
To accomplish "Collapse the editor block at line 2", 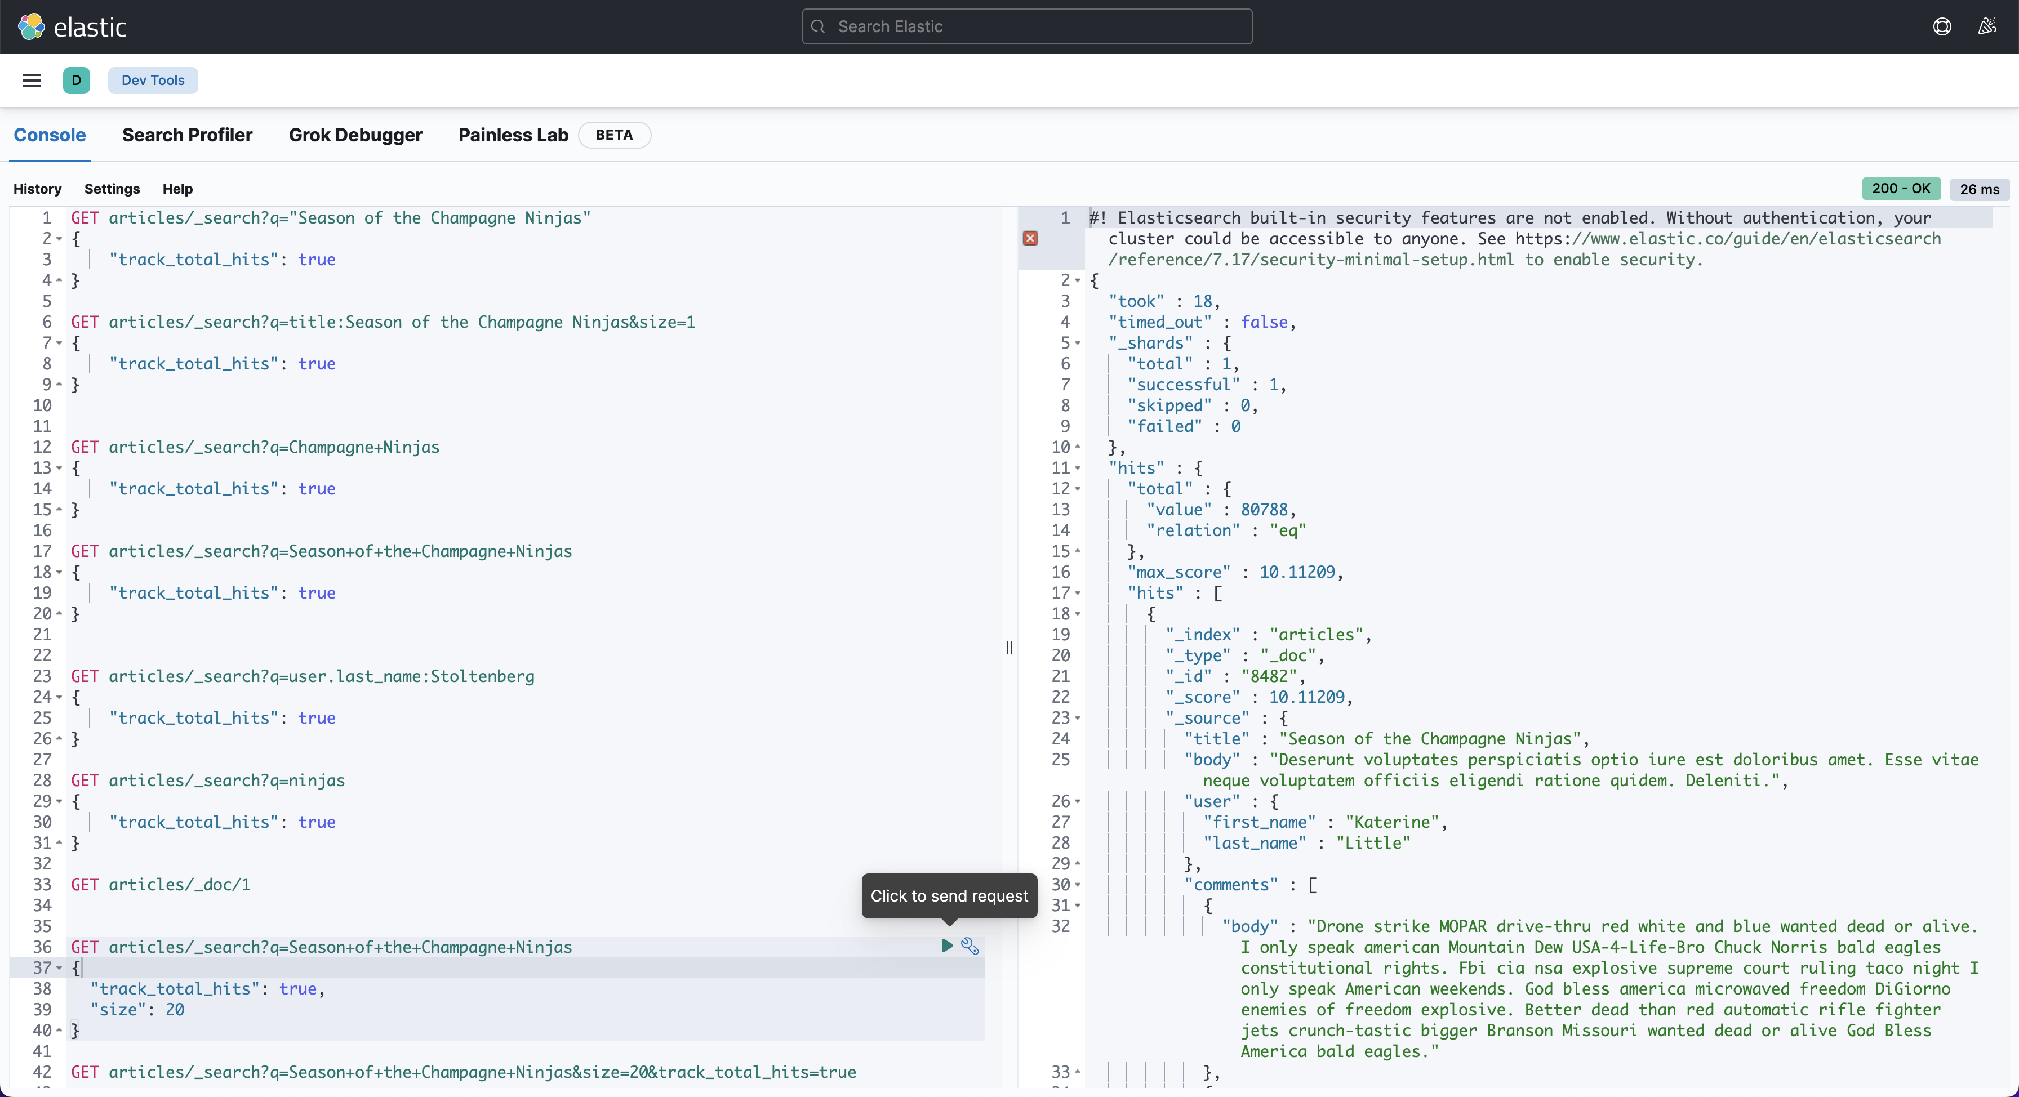I will pos(60,239).
